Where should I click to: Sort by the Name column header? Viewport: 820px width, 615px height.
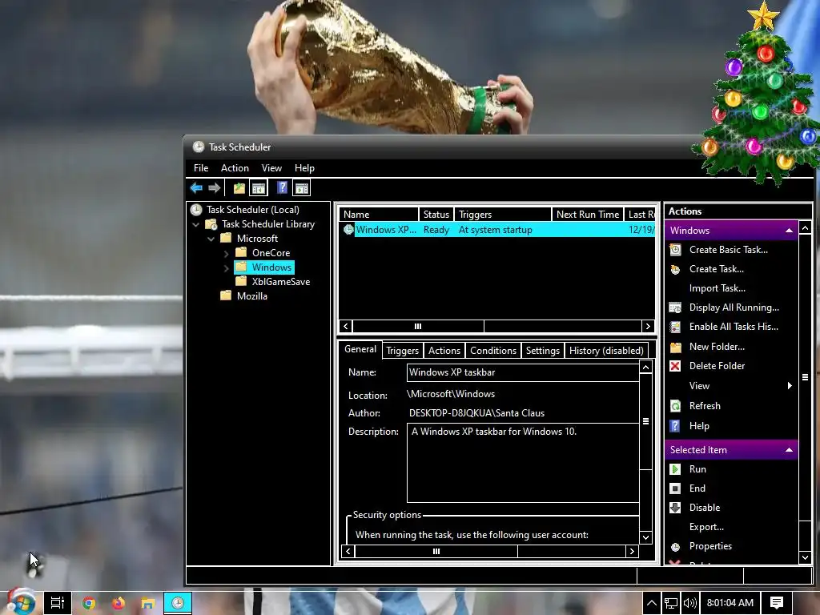point(379,215)
